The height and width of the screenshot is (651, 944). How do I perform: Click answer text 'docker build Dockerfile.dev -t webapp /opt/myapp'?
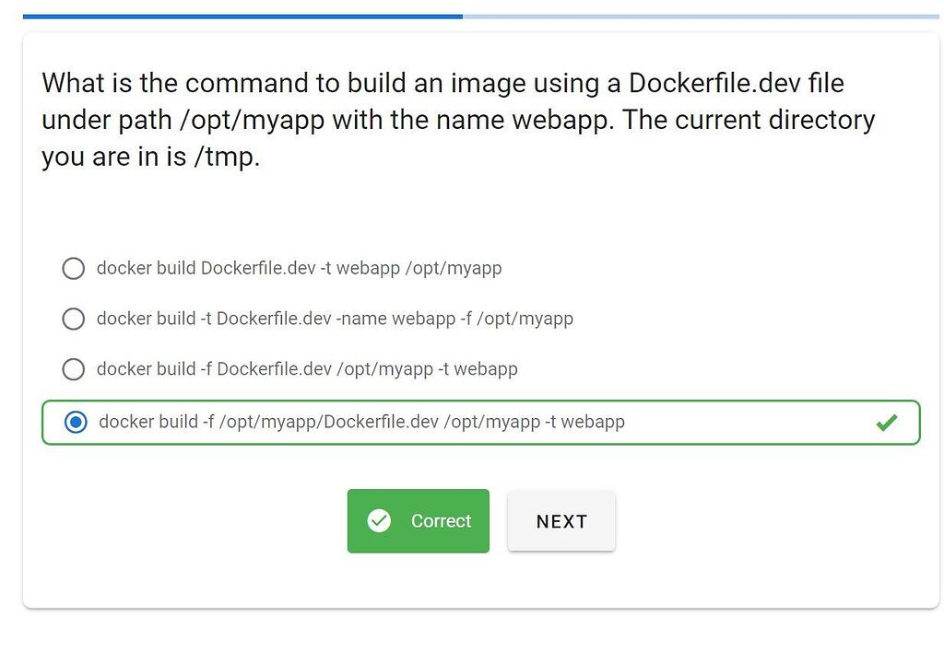coord(299,269)
